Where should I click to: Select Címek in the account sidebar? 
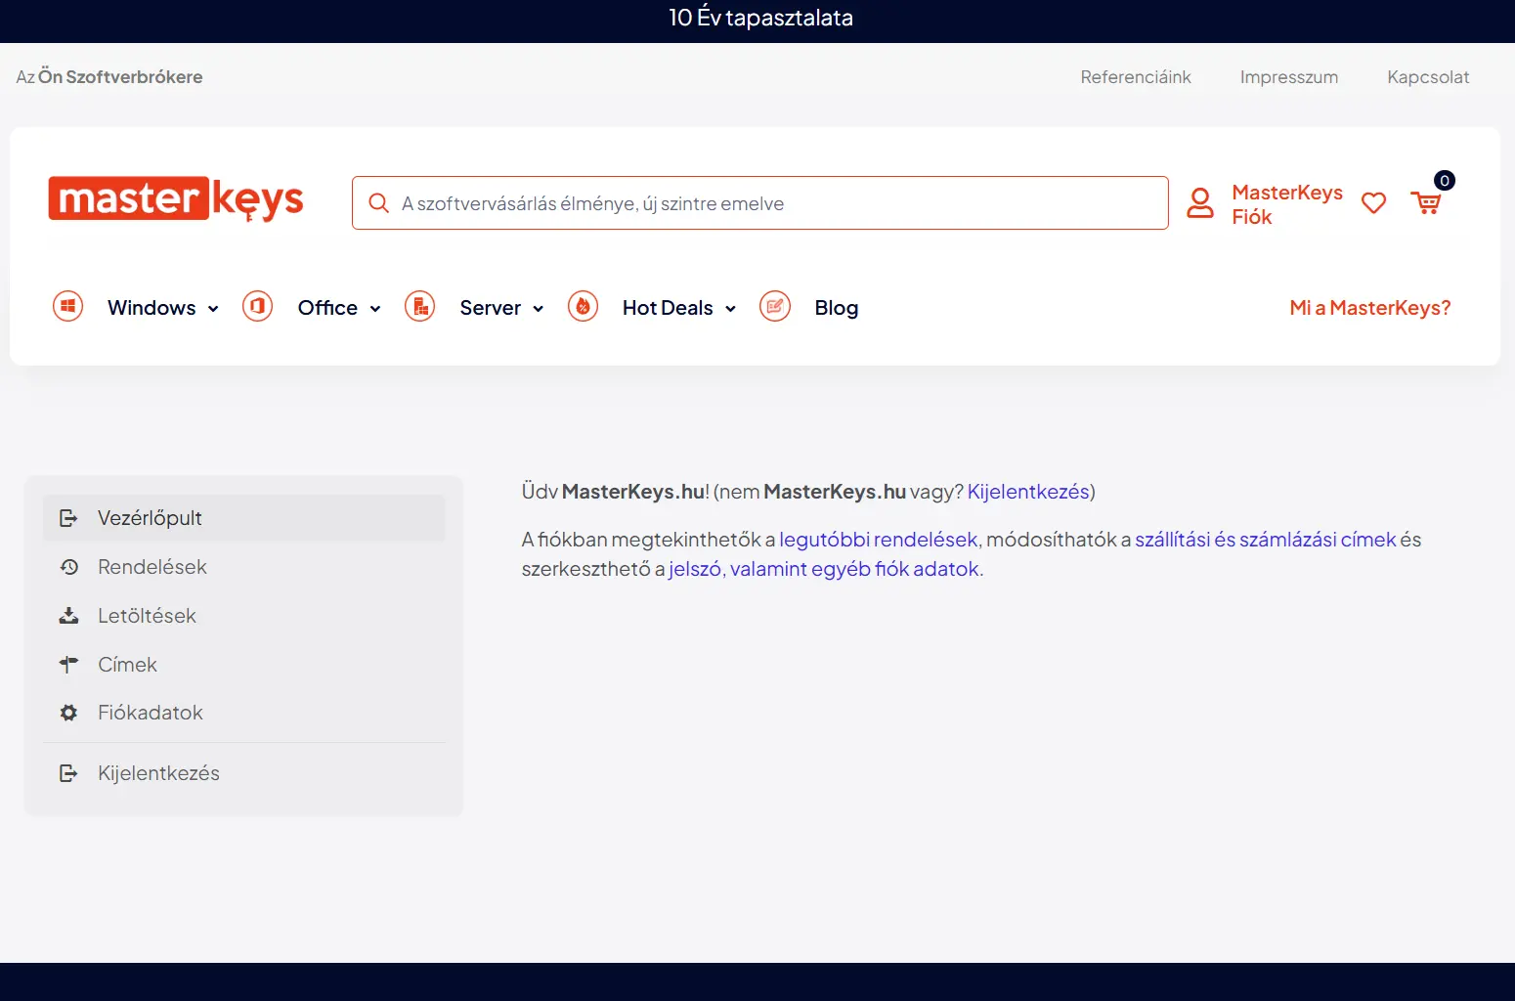click(244, 665)
